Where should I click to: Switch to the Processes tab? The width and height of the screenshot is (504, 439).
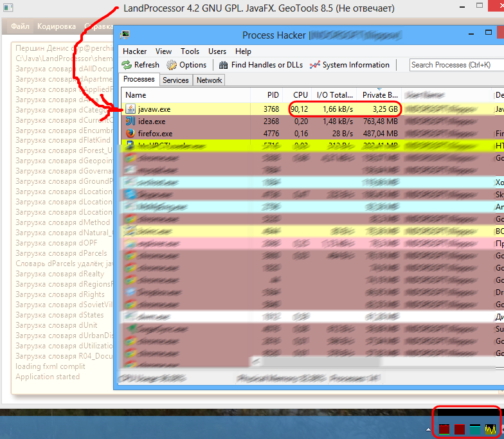coord(139,80)
